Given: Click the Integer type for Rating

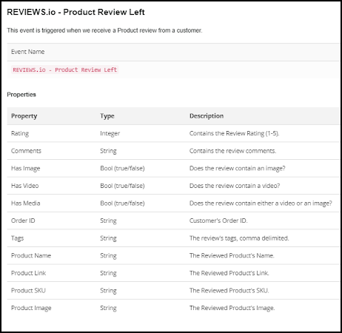Looking at the screenshot, I should tap(110, 133).
